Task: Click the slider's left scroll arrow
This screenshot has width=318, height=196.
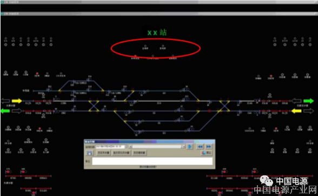Action: pos(131,146)
